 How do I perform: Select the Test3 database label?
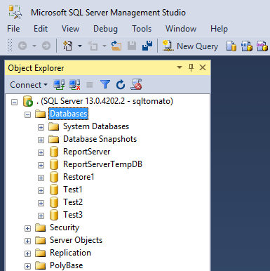[x=73, y=215]
